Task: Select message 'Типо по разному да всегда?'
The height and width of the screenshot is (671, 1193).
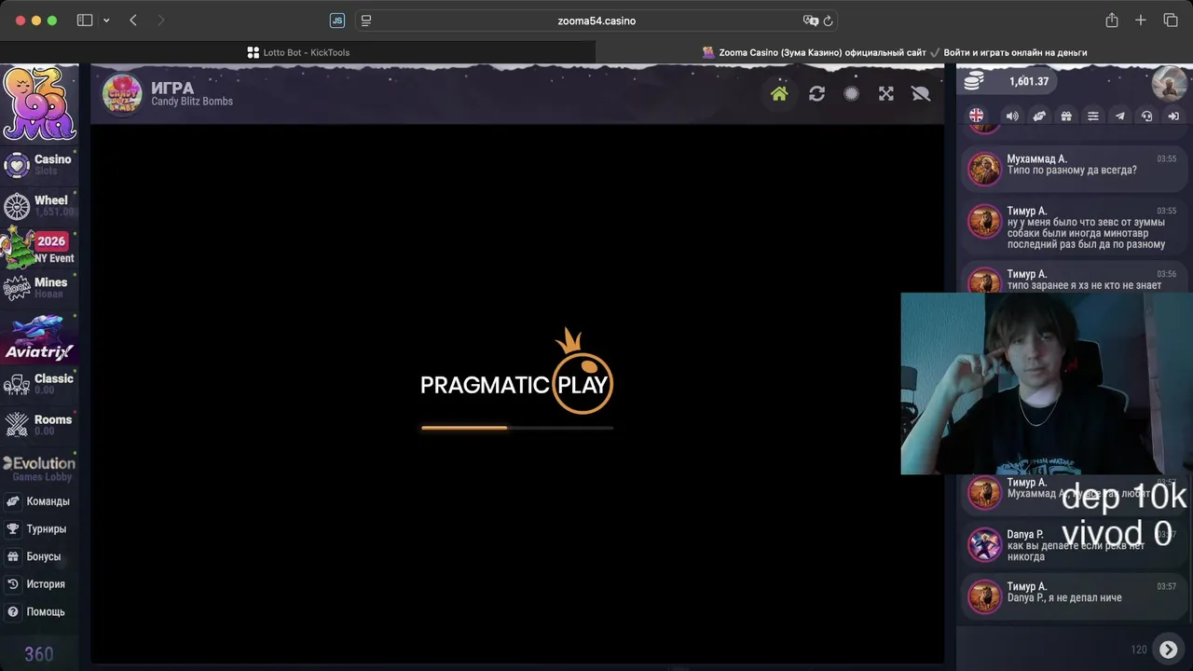Action: pos(1072,171)
